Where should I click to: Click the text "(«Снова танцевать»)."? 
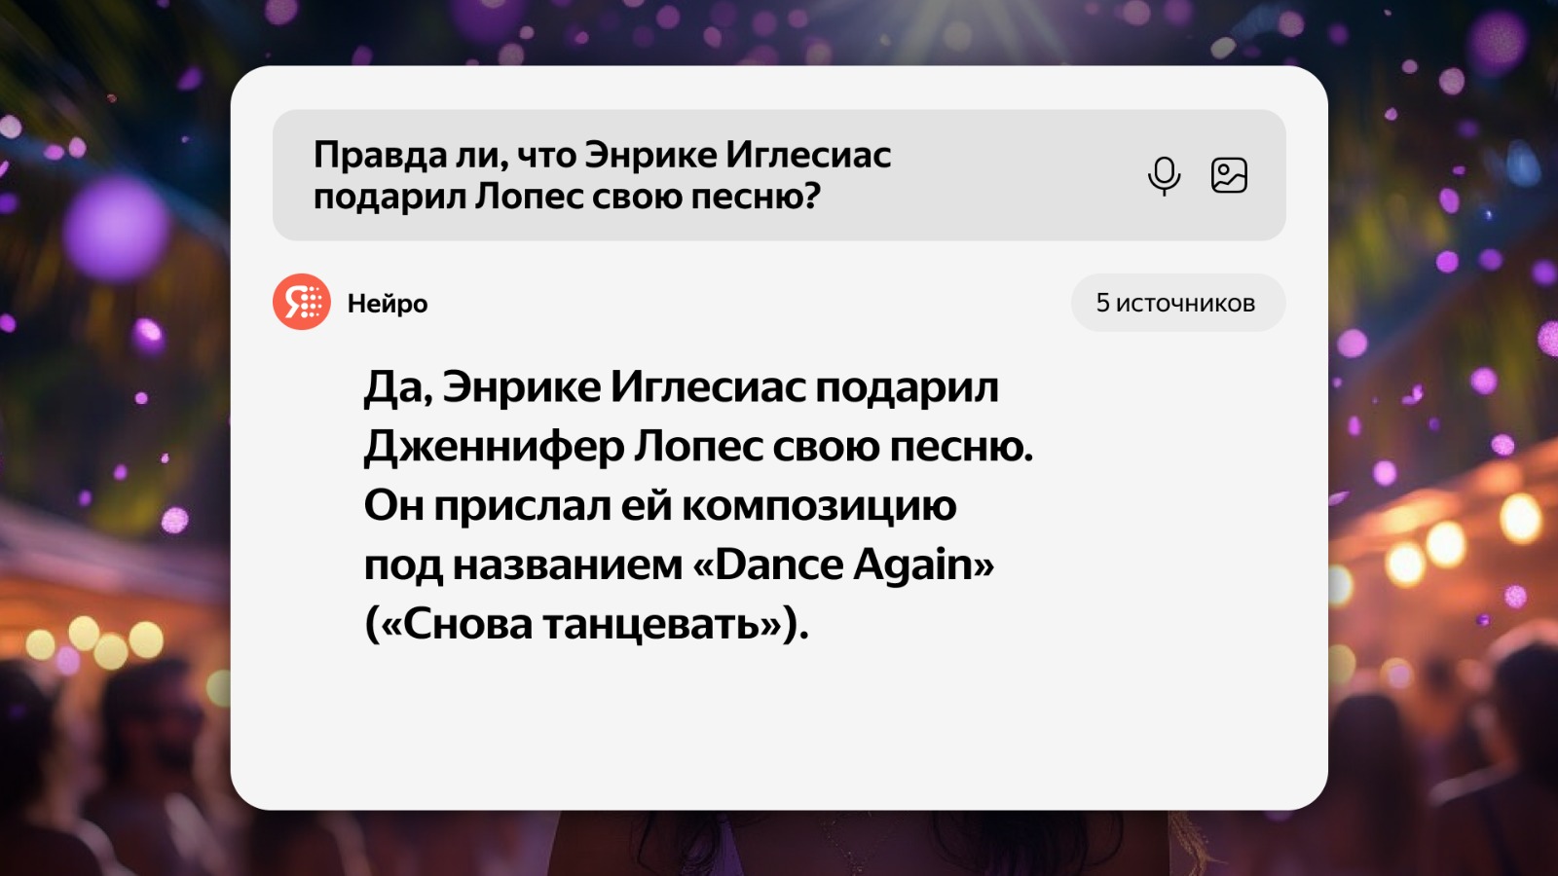click(586, 624)
